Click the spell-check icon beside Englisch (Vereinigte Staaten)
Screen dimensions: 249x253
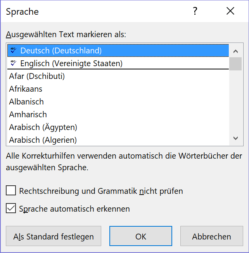13,63
